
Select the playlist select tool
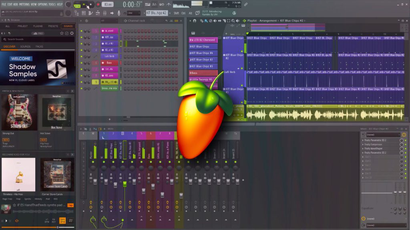229,21
